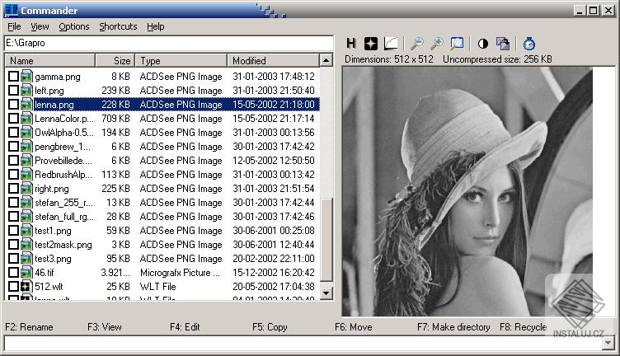Click the zoom in magnifier icon
This screenshot has height=356, width=620.
pos(437,43)
